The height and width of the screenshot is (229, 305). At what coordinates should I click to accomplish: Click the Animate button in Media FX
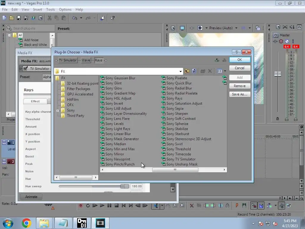[31, 197]
